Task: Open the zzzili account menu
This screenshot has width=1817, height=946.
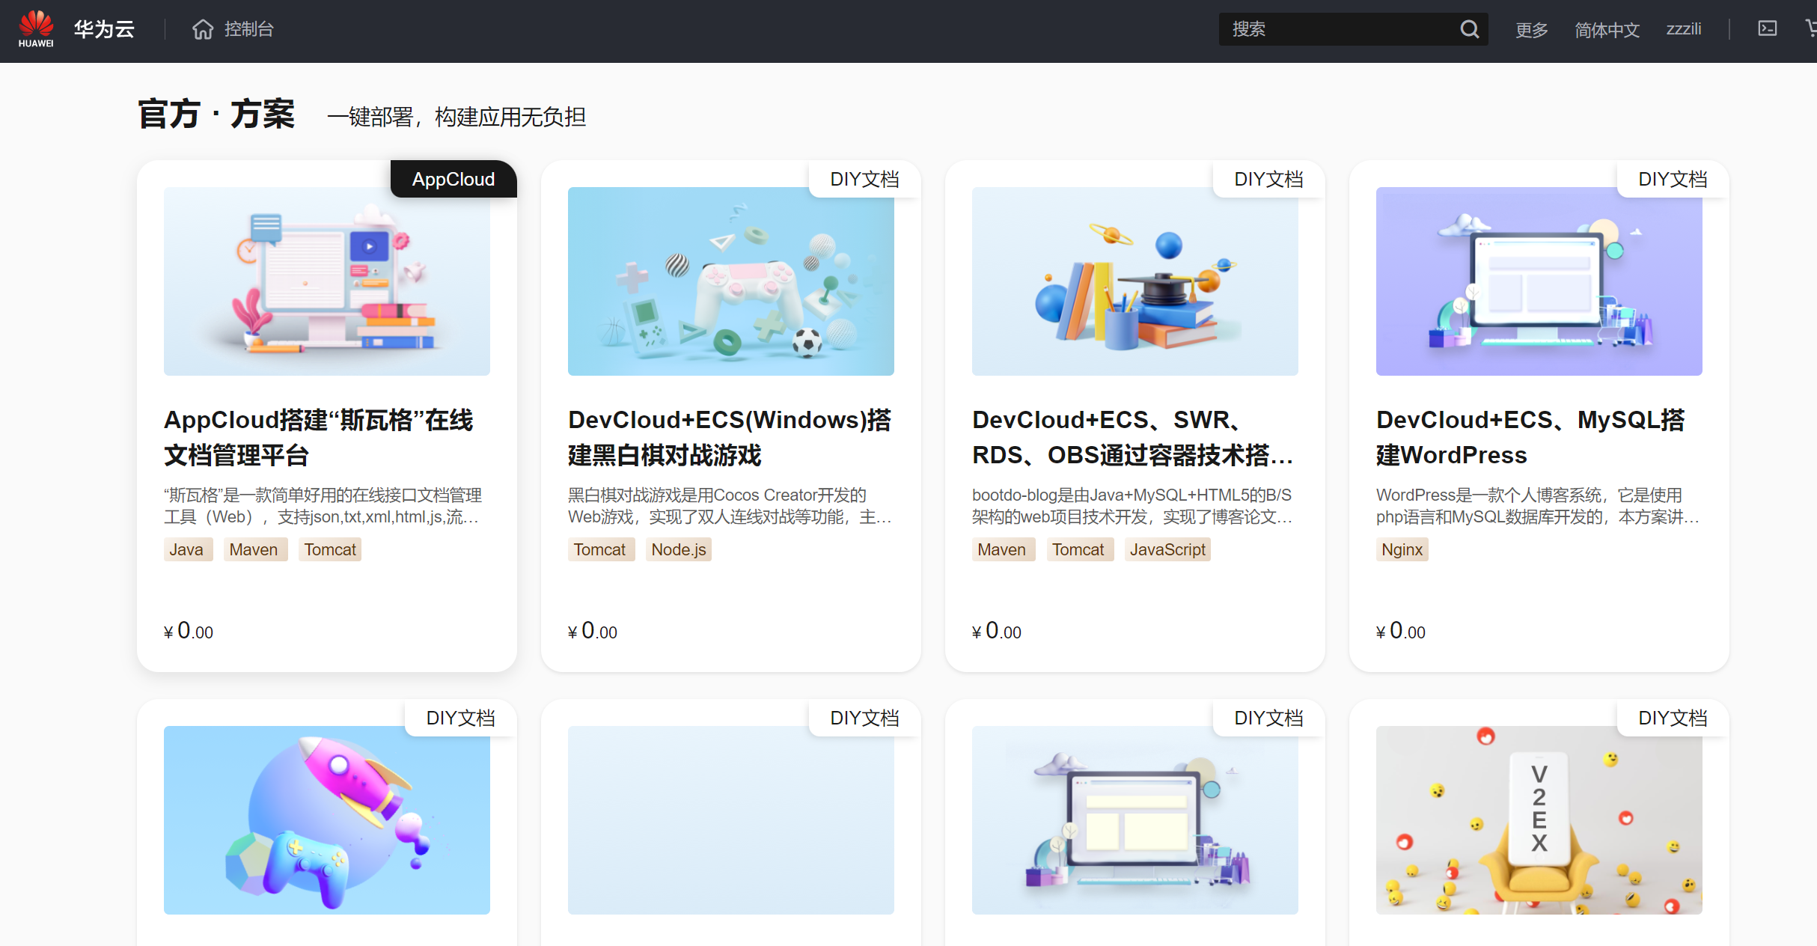Action: pos(1683,29)
